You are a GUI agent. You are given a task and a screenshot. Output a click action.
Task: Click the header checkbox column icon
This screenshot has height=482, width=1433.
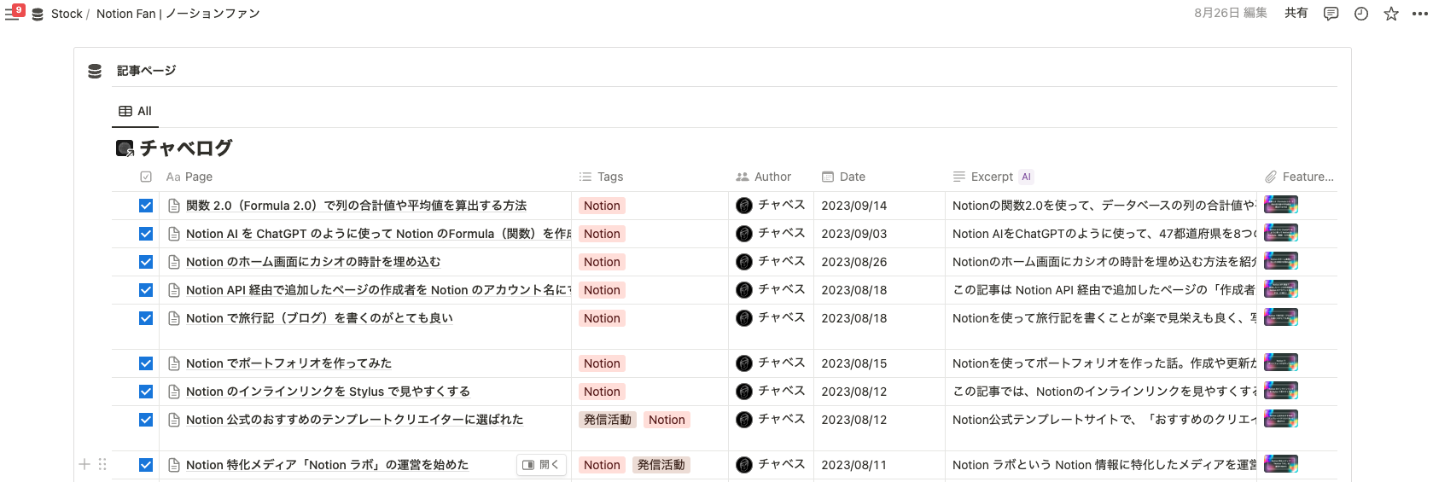point(146,177)
